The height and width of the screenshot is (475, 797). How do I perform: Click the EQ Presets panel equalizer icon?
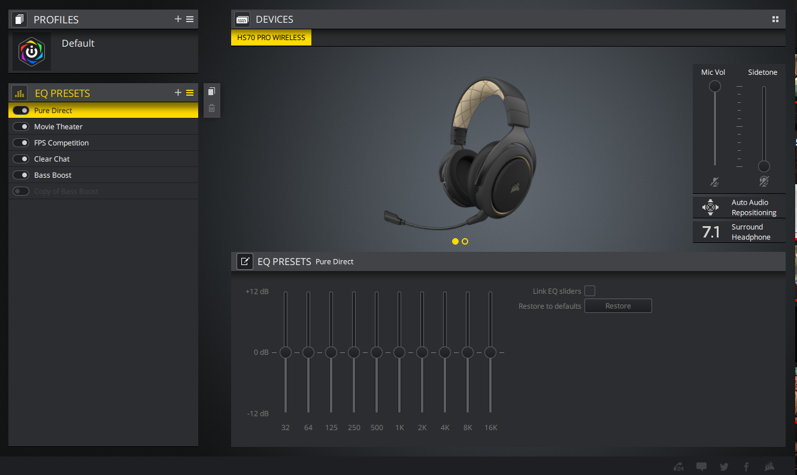tap(20, 93)
